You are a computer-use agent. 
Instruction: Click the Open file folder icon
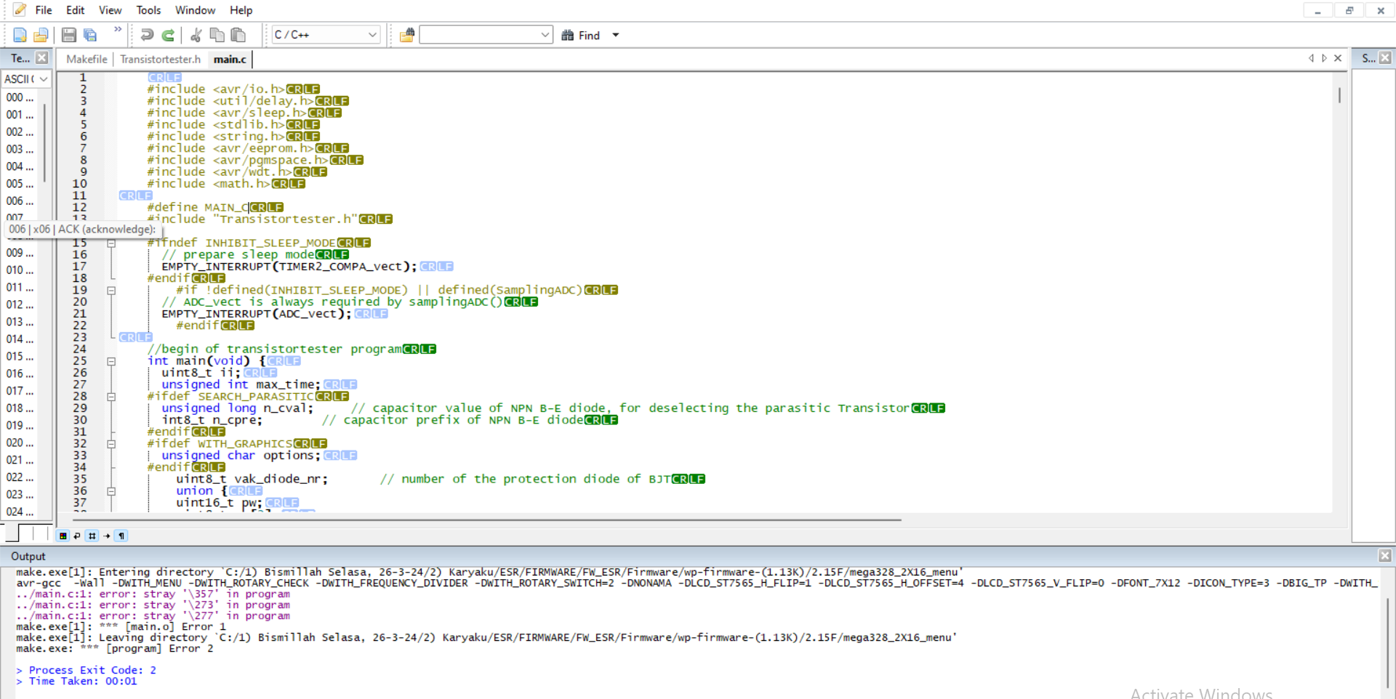click(41, 35)
